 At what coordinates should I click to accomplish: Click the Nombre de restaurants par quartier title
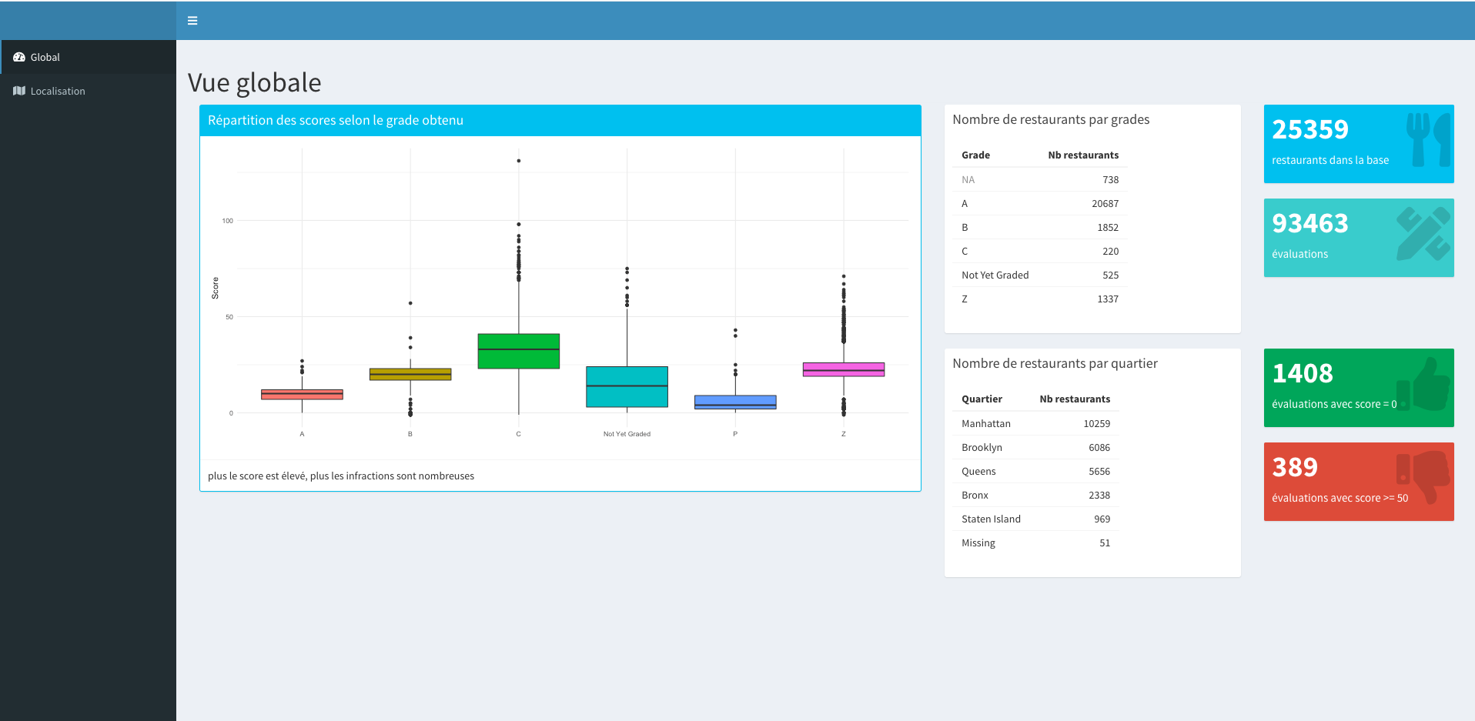(x=1055, y=363)
